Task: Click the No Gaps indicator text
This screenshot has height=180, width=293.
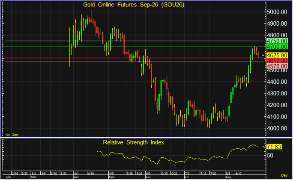Action: tap(12, 135)
